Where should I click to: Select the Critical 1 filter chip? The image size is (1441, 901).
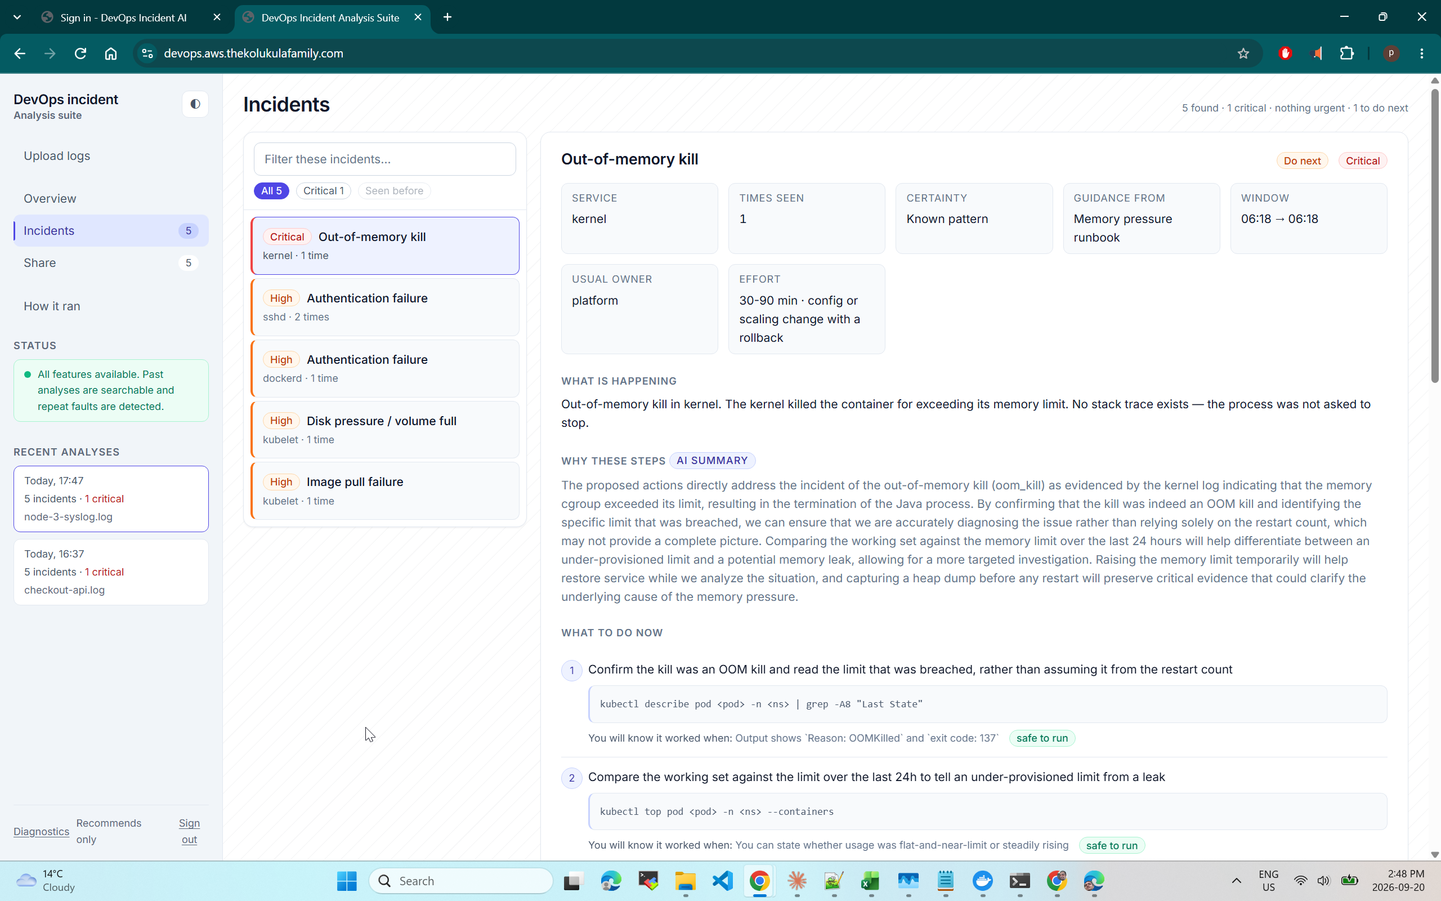[x=323, y=191]
